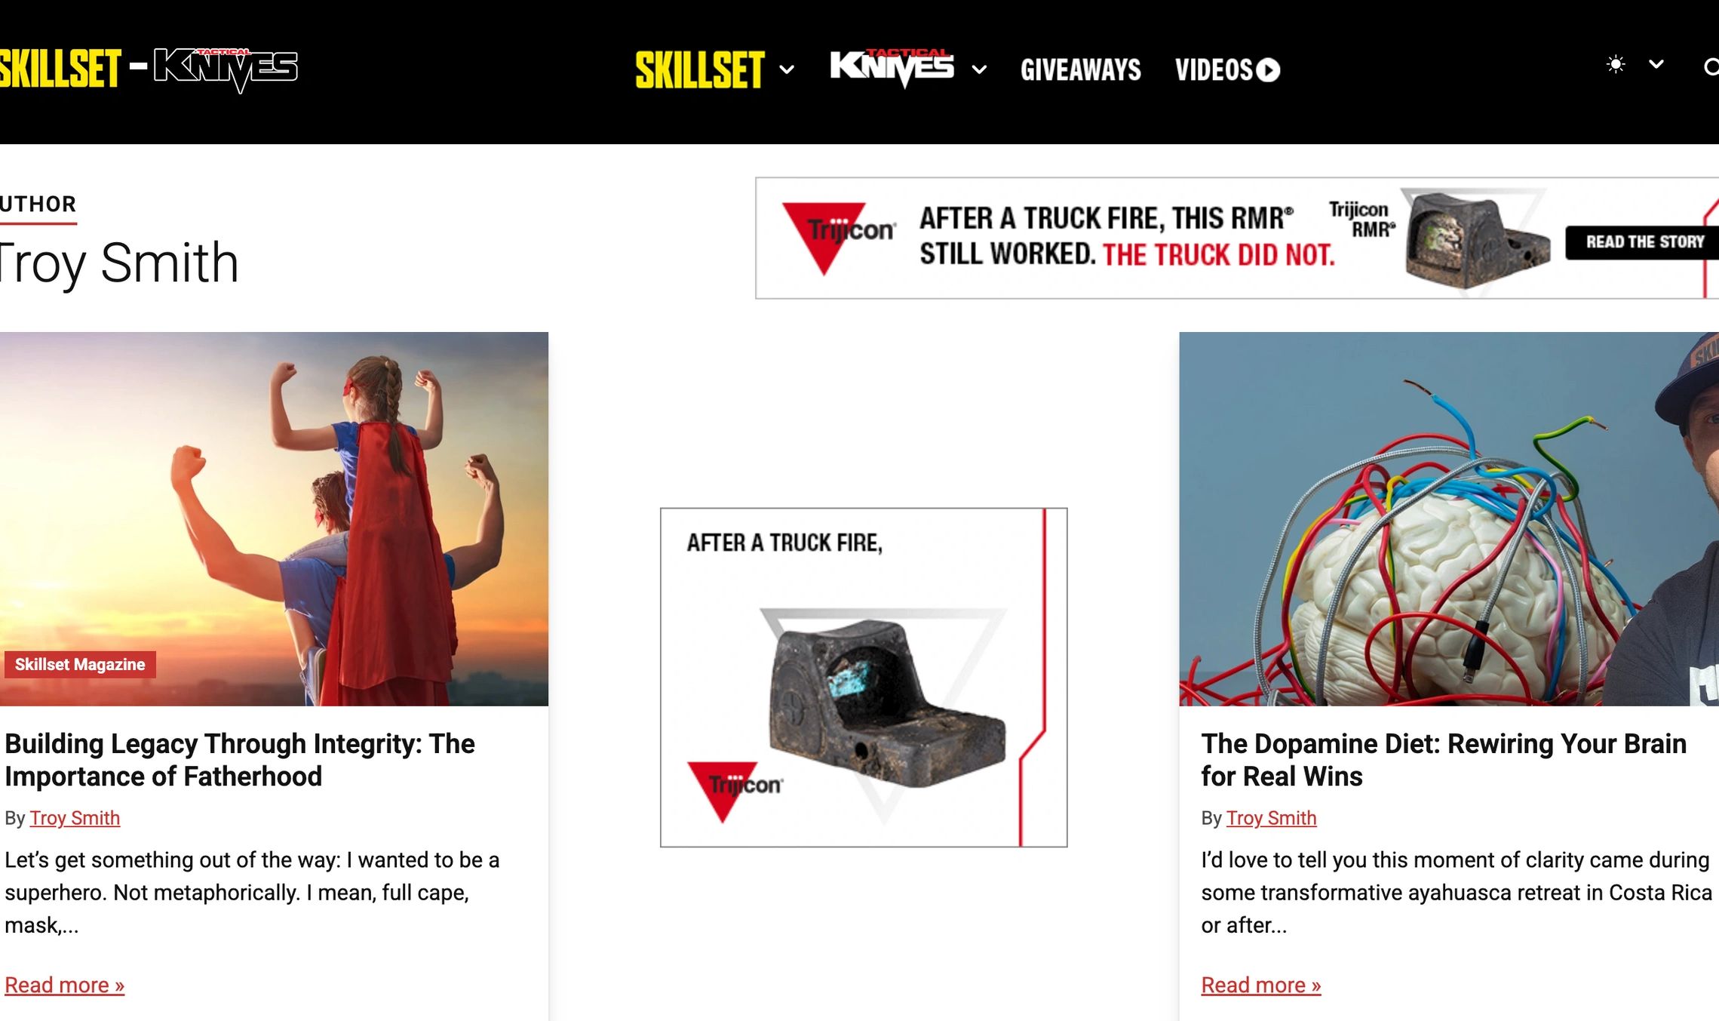Click the Videos play circle icon
Image resolution: width=1719 pixels, height=1021 pixels.
1268,70
